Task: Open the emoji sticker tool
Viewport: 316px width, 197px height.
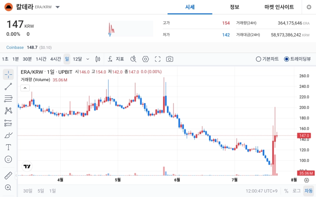Action: coord(8,159)
